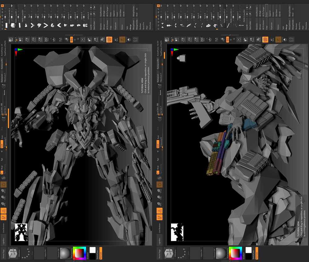The image size is (309, 262).
Task: Open the LightBox tab in left pane
Action: coord(3,241)
